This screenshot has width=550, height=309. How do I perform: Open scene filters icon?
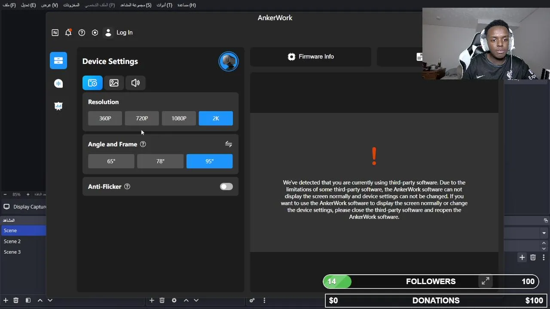pos(28,300)
